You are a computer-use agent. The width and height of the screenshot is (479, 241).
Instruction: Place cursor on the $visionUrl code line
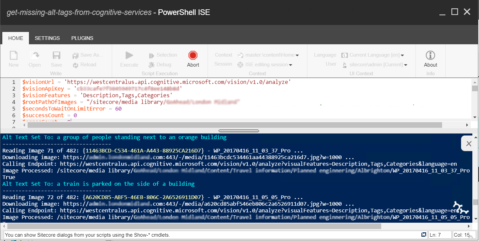point(157,82)
